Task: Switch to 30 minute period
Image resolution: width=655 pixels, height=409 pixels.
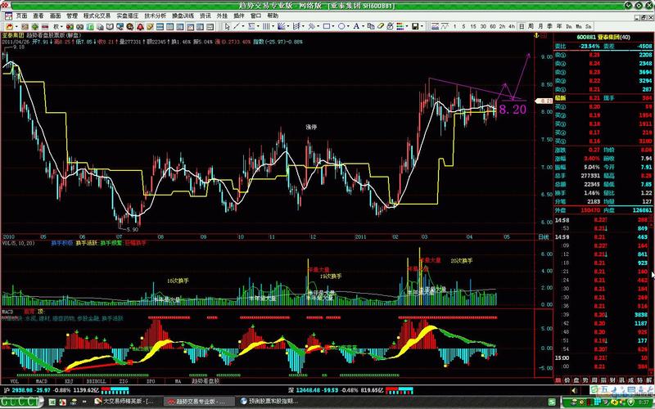Action: pos(483,26)
